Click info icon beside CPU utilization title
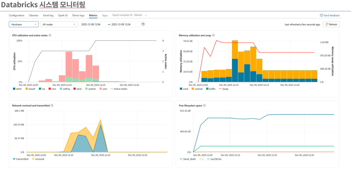The height and width of the screenshot is (171, 353). (50, 35)
